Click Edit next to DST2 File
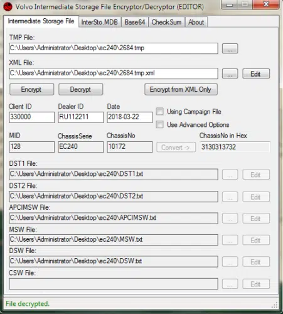283x314 pixels. point(256,197)
